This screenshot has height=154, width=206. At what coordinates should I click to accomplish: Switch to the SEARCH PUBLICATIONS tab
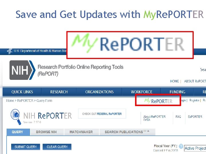pyautogui.click(x=127, y=132)
